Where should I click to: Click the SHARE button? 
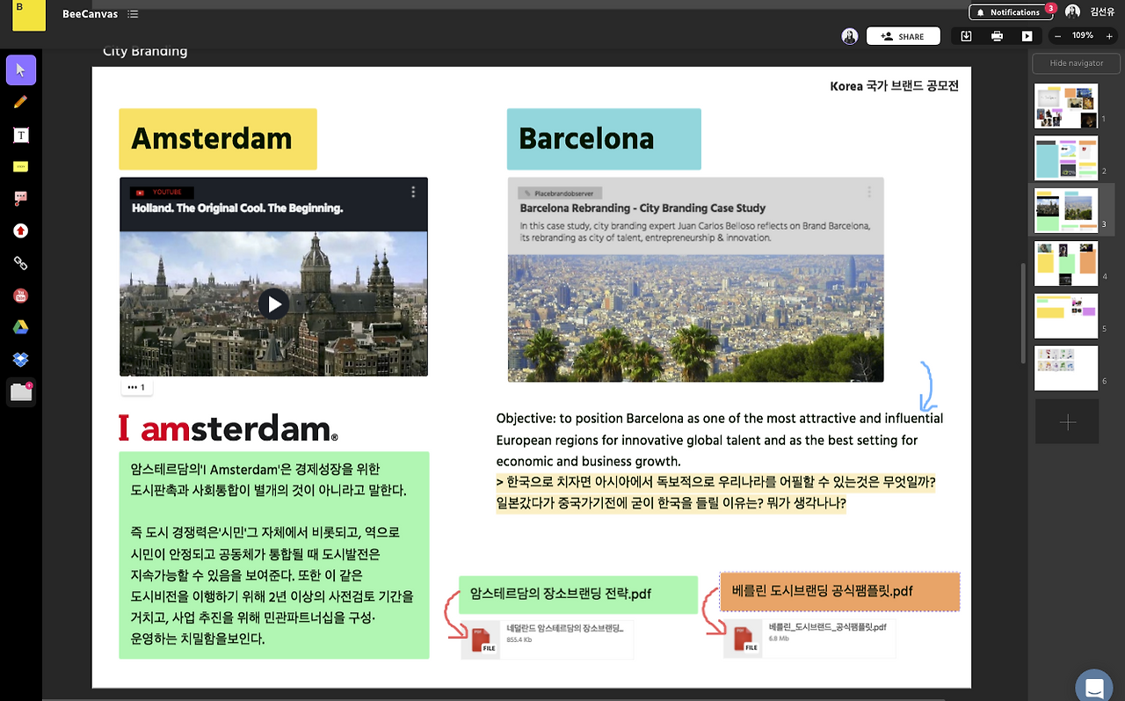pyautogui.click(x=903, y=36)
